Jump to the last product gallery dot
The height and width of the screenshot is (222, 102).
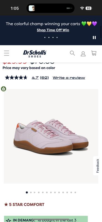(x=75, y=192)
